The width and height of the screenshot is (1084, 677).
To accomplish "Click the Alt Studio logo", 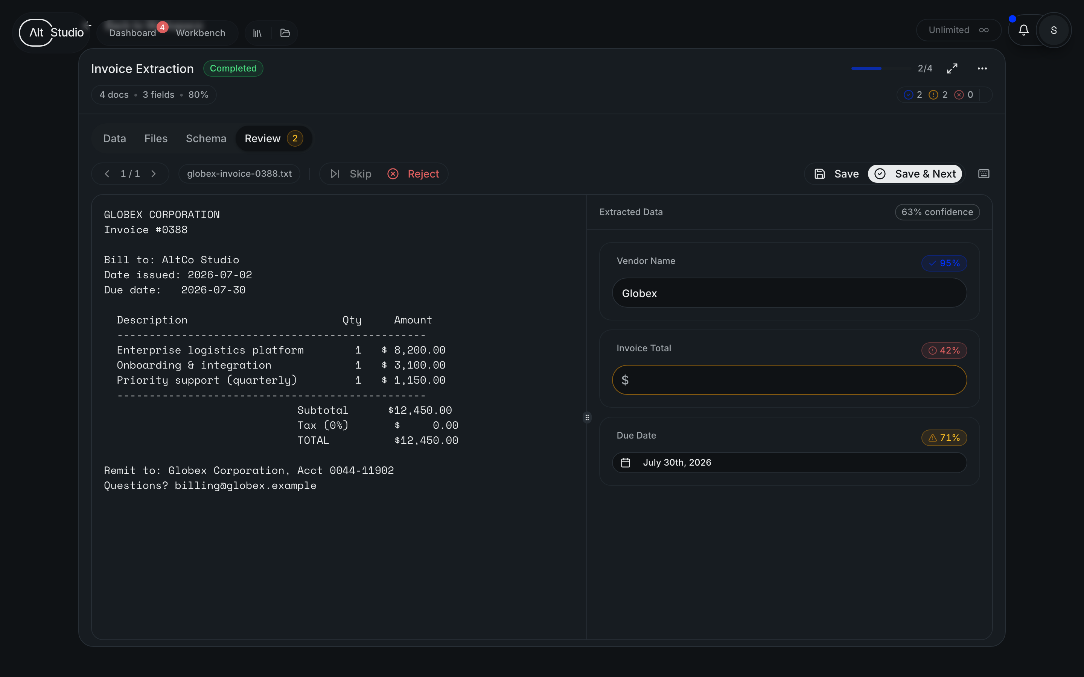I will pos(52,33).
